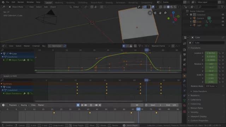Toggle use preview range clock icon

pos(146,105)
